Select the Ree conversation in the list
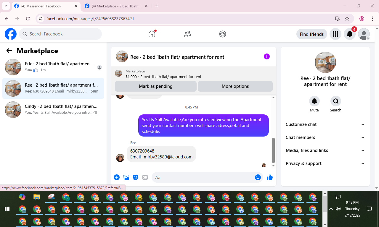Screen dimensions: 379x227 (x=53, y=88)
